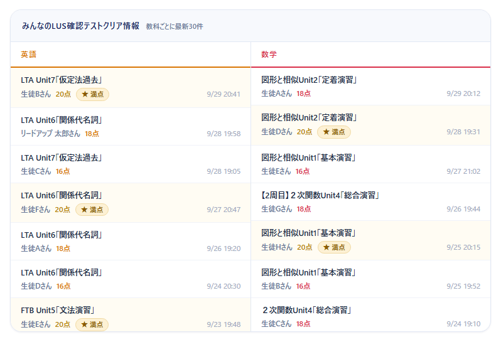This screenshot has width=501, height=342.
Task: Click 生徒Bさん name in the 英語 column
Action: (x=36, y=94)
